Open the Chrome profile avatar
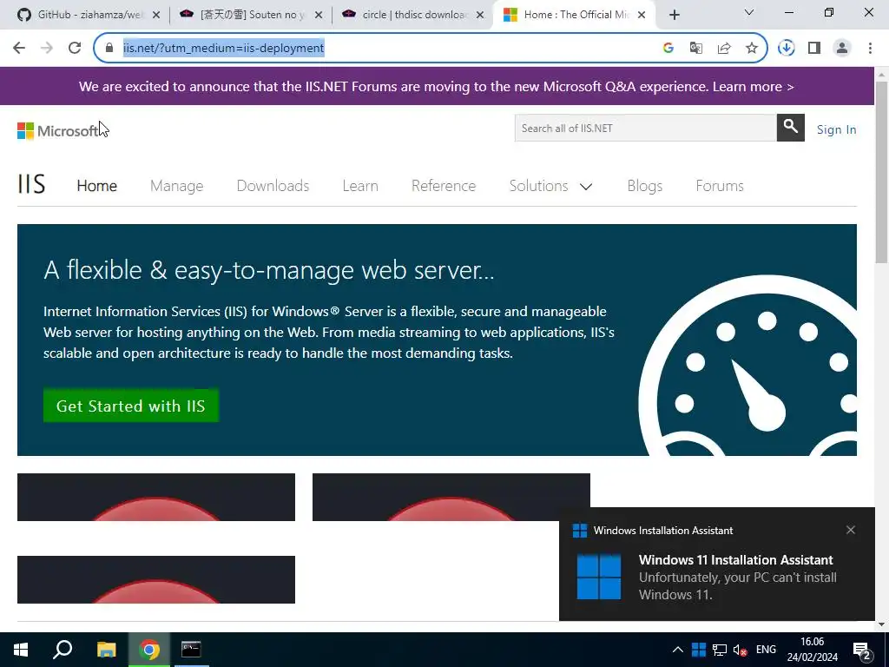 [x=842, y=49]
